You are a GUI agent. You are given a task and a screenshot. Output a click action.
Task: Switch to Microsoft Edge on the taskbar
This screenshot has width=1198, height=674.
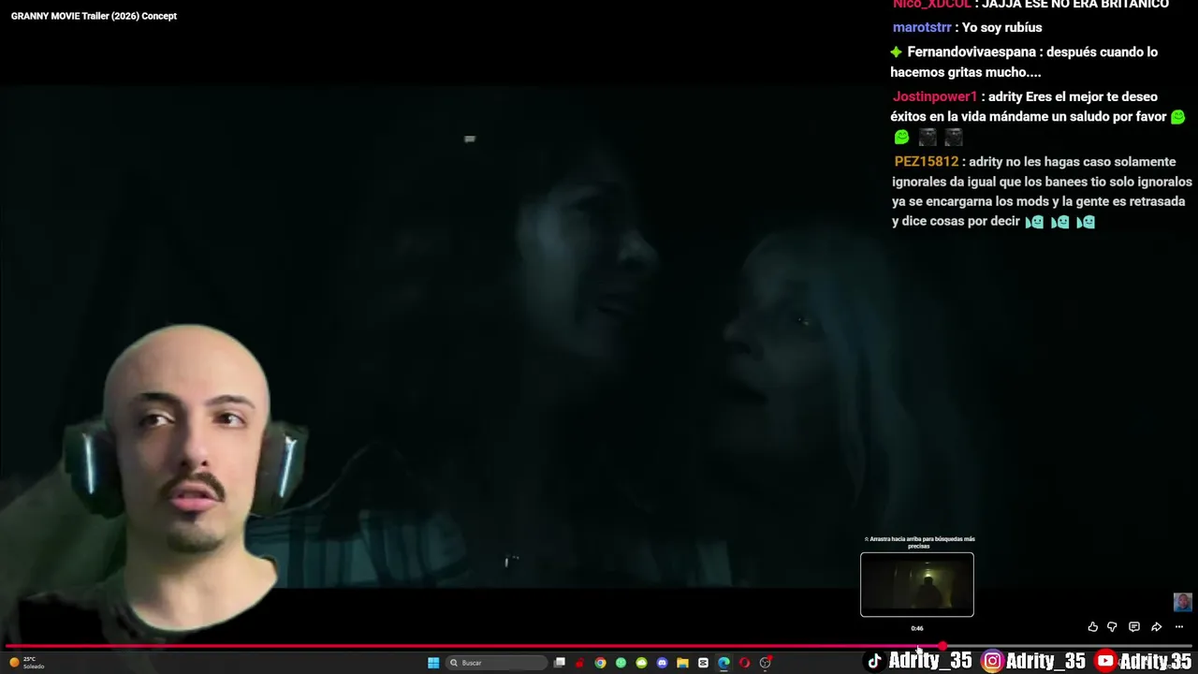723,663
